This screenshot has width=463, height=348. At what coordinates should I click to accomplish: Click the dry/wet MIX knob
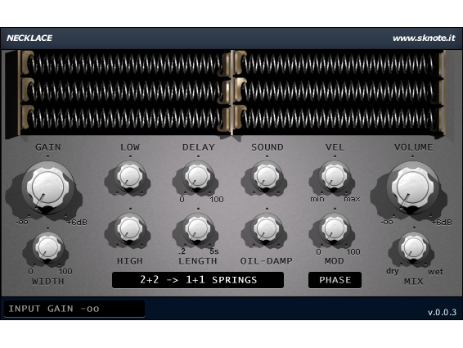(x=413, y=247)
